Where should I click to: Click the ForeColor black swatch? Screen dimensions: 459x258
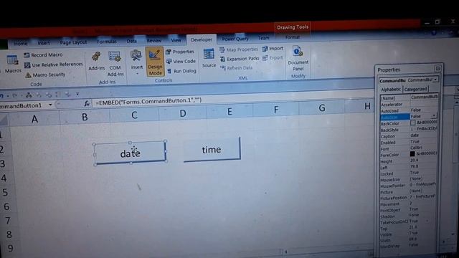412,154
